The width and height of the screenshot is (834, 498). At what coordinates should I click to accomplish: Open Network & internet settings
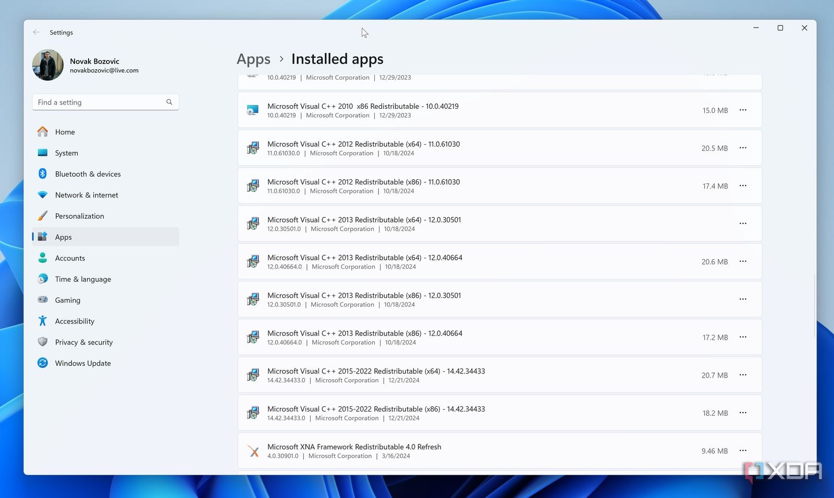(x=106, y=195)
